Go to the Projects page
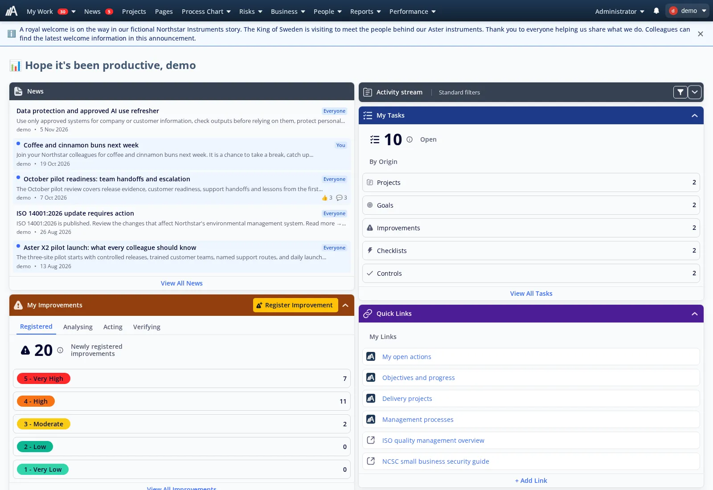713x490 pixels. coord(134,11)
